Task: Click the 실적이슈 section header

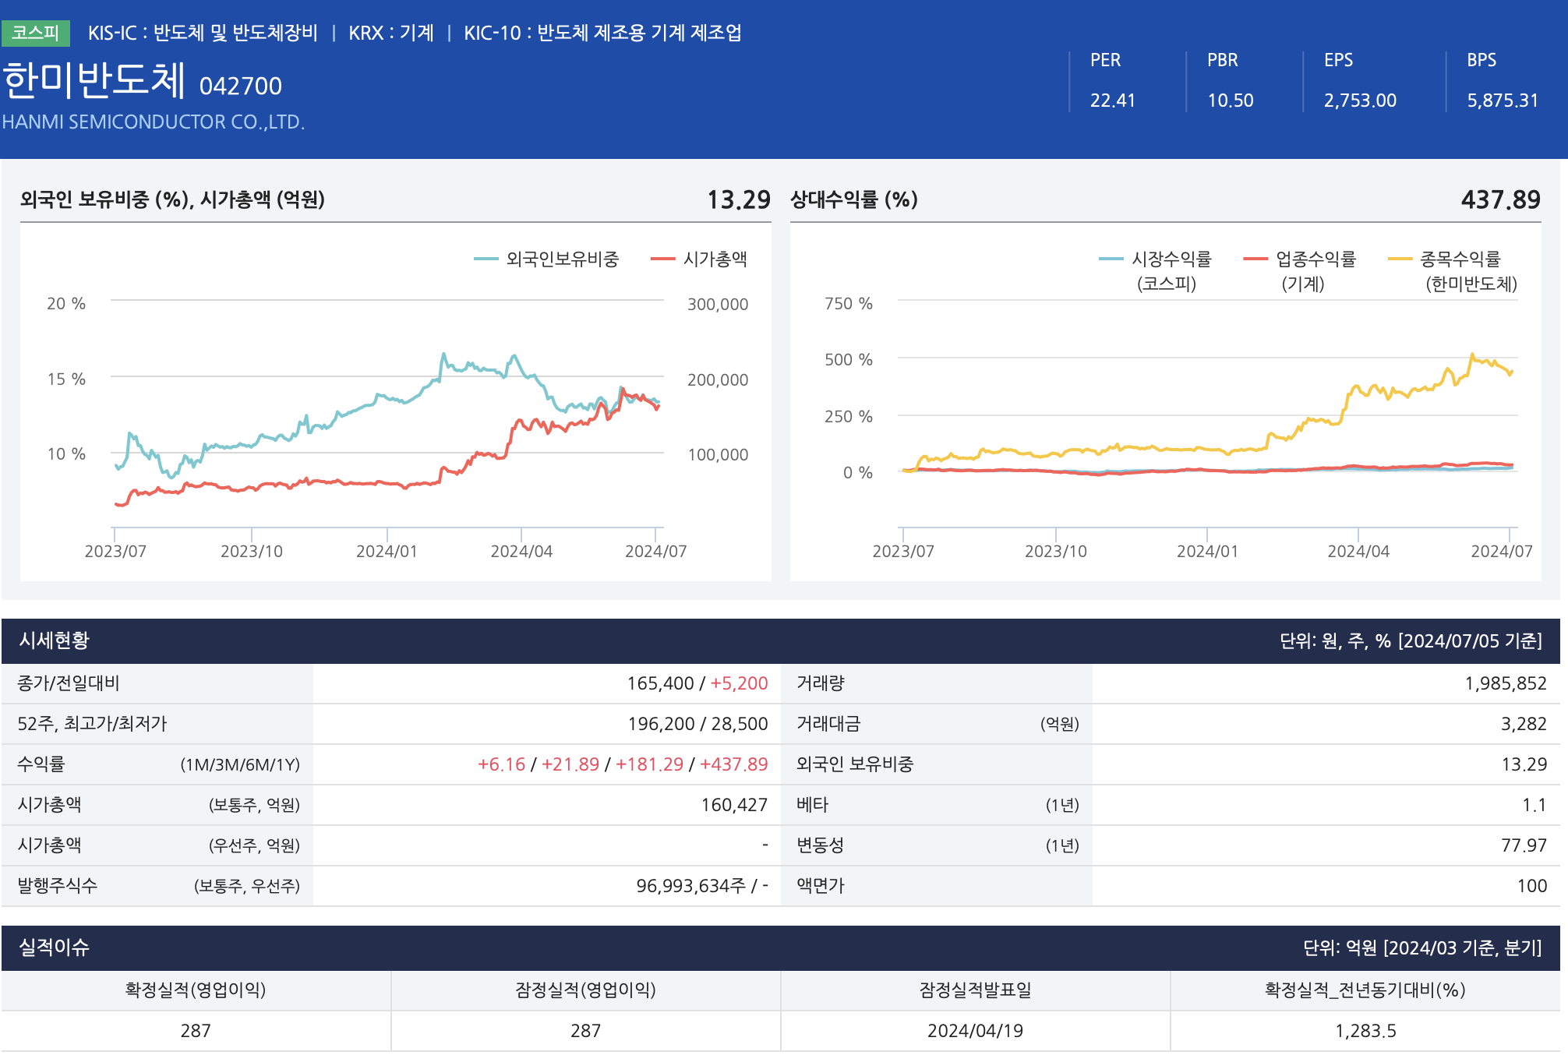Action: coord(55,947)
